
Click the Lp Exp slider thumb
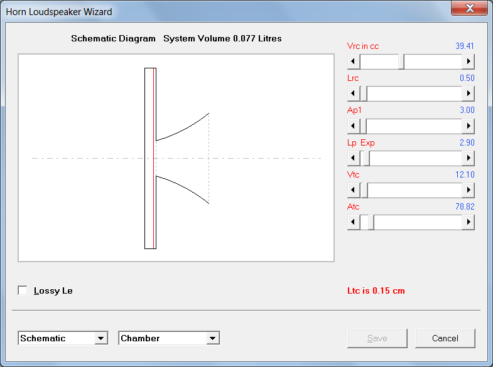[x=367, y=158]
